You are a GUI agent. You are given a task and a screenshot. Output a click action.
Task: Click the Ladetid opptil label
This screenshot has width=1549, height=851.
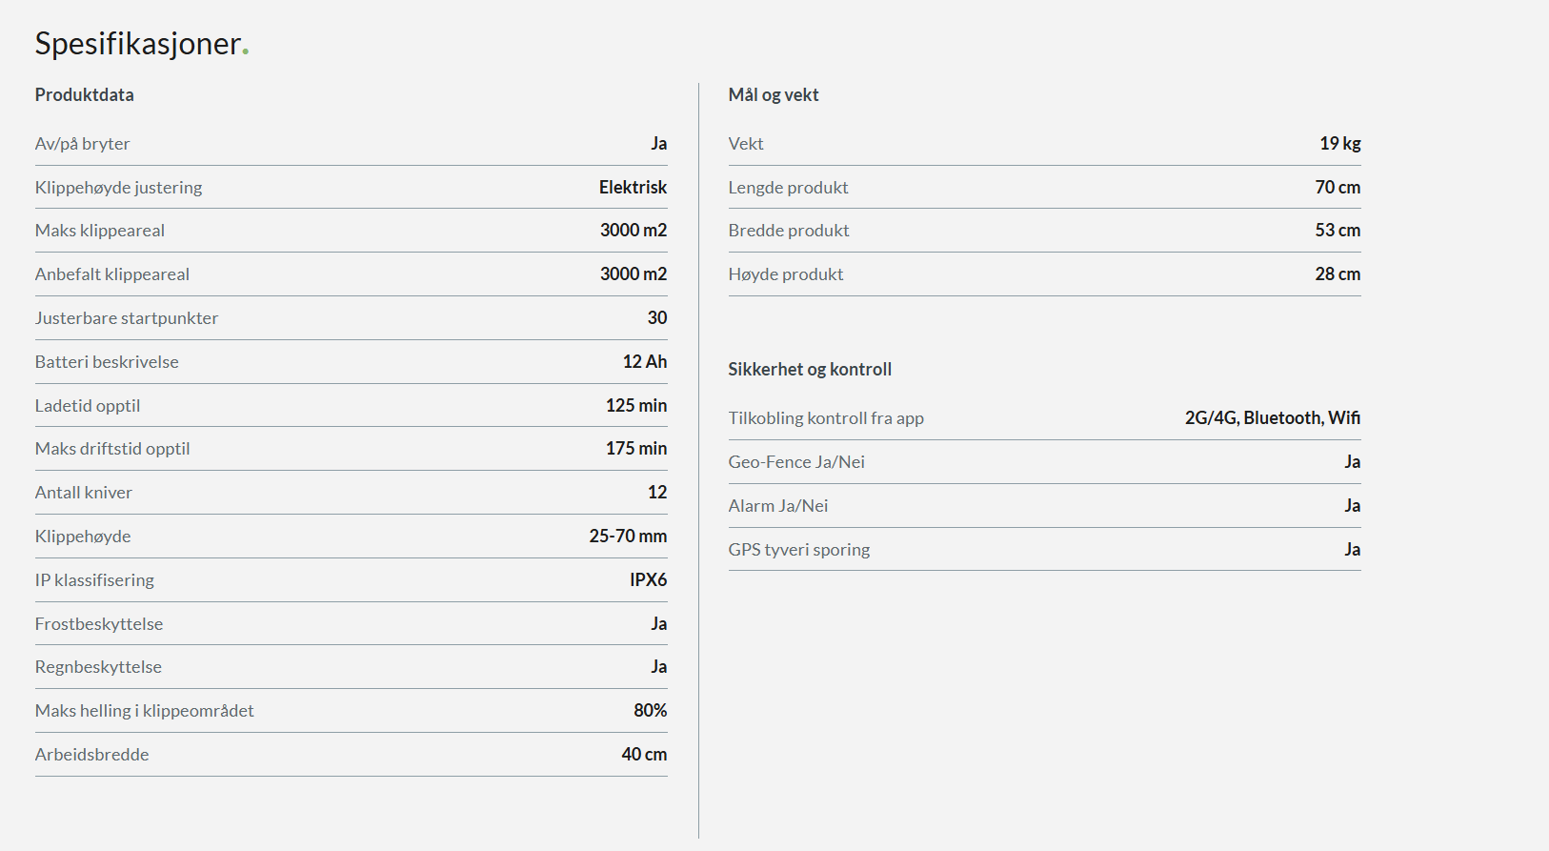click(x=87, y=406)
